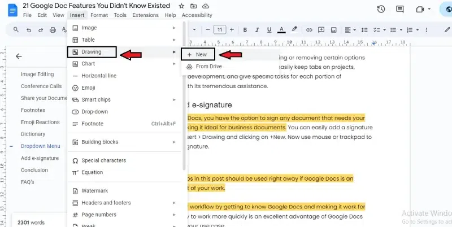Toggle italic formatting
This screenshot has height=227, width=452.
257,30
